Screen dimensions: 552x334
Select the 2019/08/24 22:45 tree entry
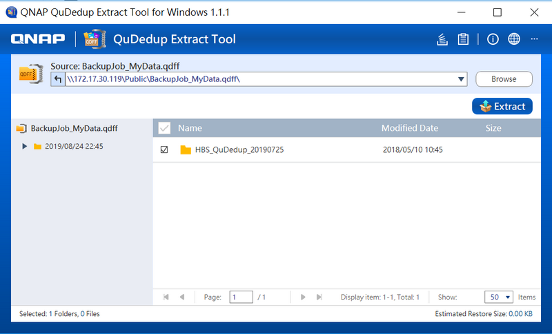74,147
